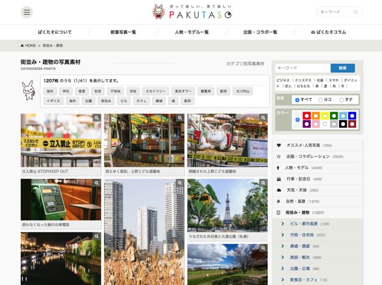Image resolution: width=382 pixels, height=285 pixels.
Task: Pick the light blue color filter
Action: [343, 115]
